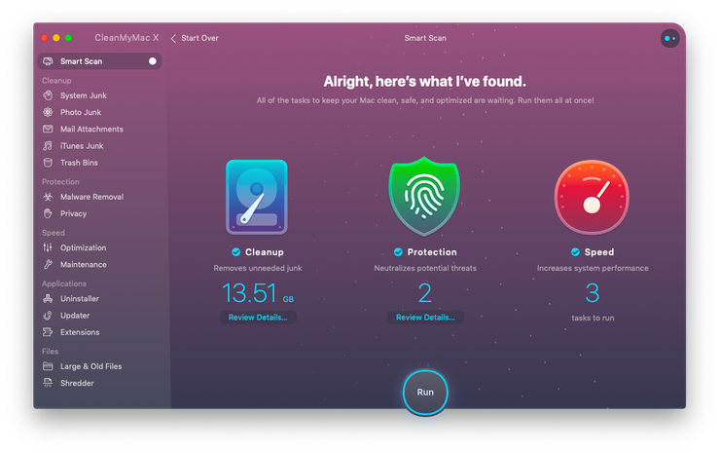The image size is (720, 453).
Task: Review Details for Protection threats
Action: tap(425, 318)
